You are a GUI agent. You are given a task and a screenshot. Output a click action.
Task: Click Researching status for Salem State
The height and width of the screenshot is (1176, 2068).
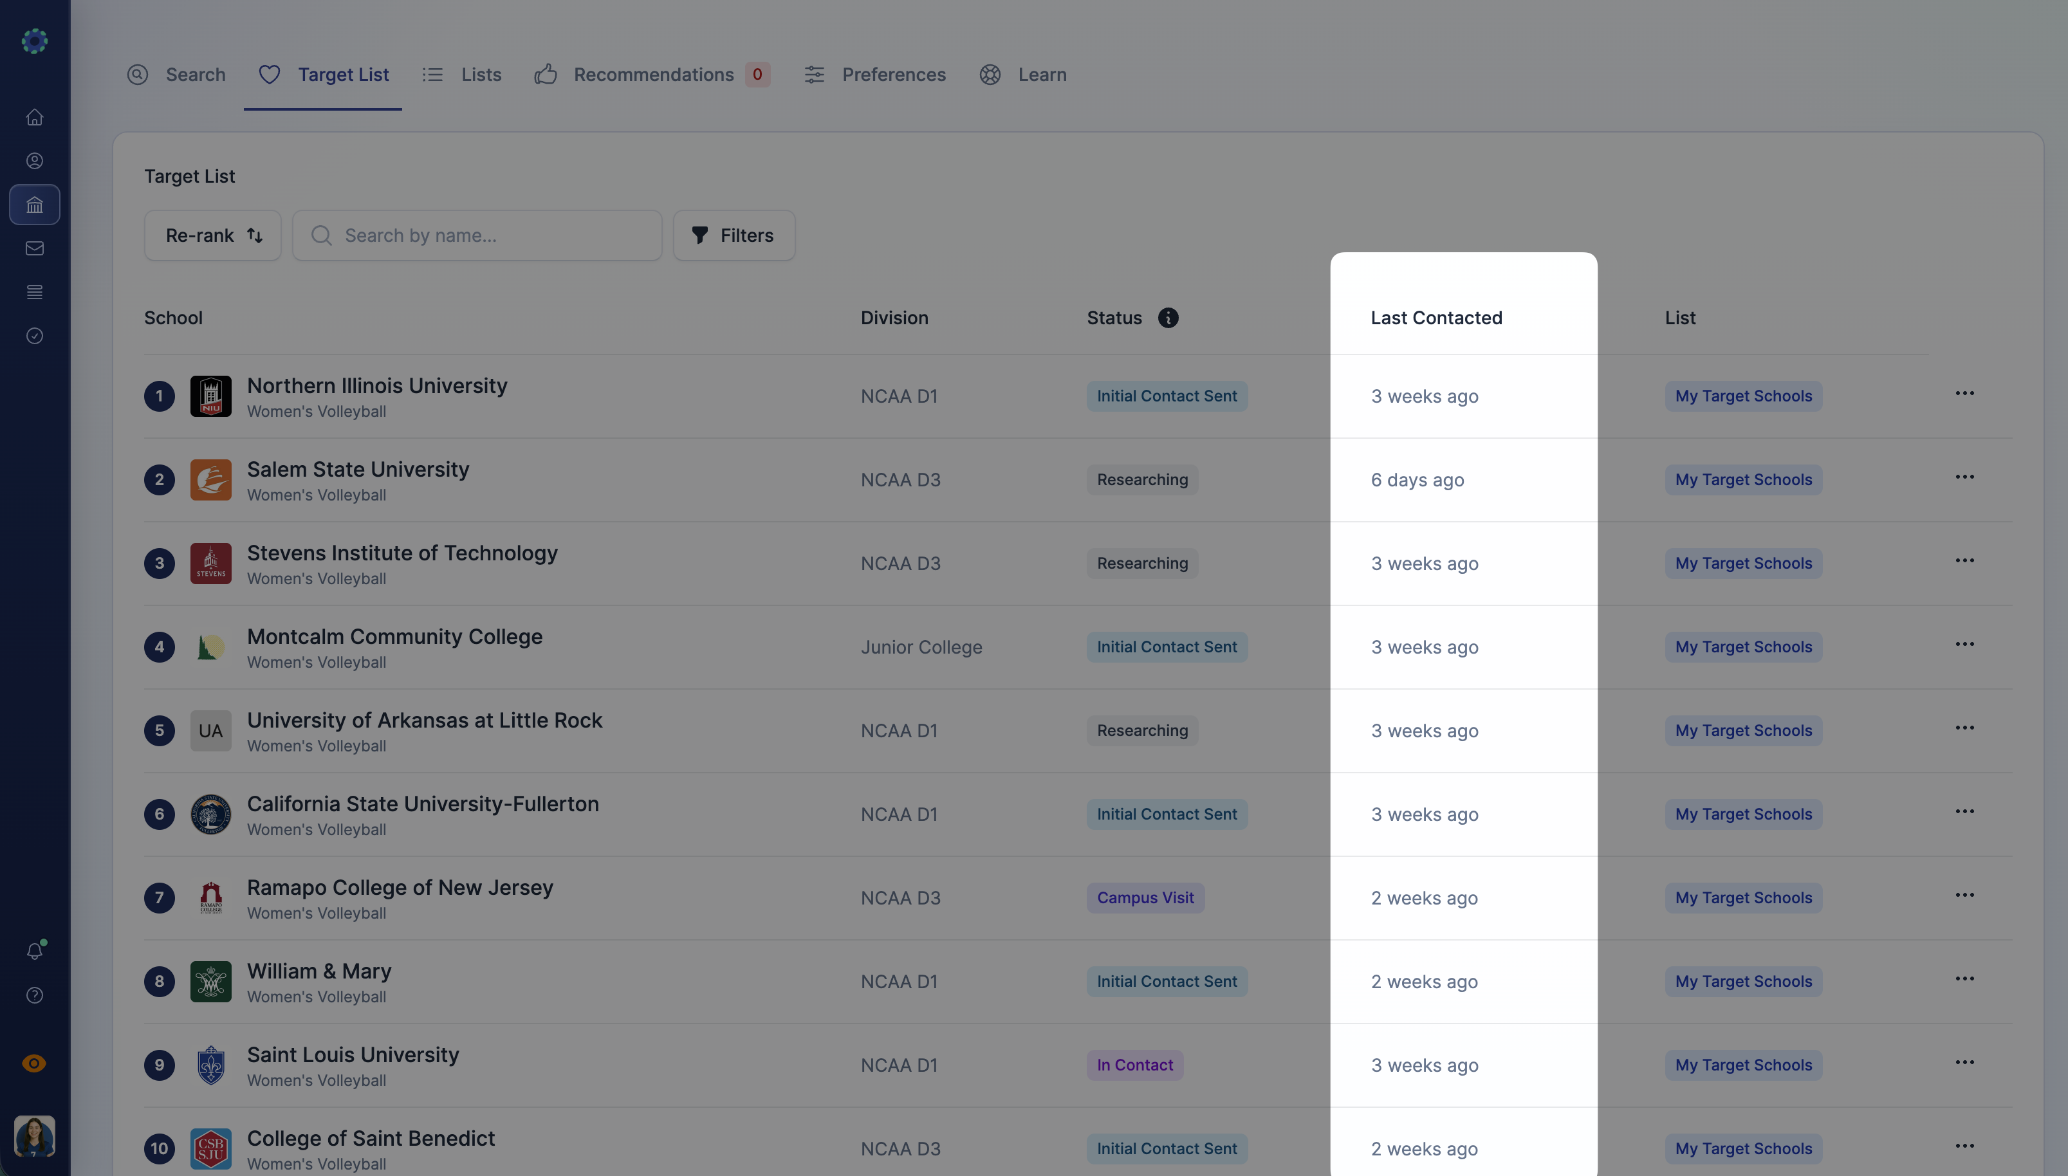[x=1142, y=480]
